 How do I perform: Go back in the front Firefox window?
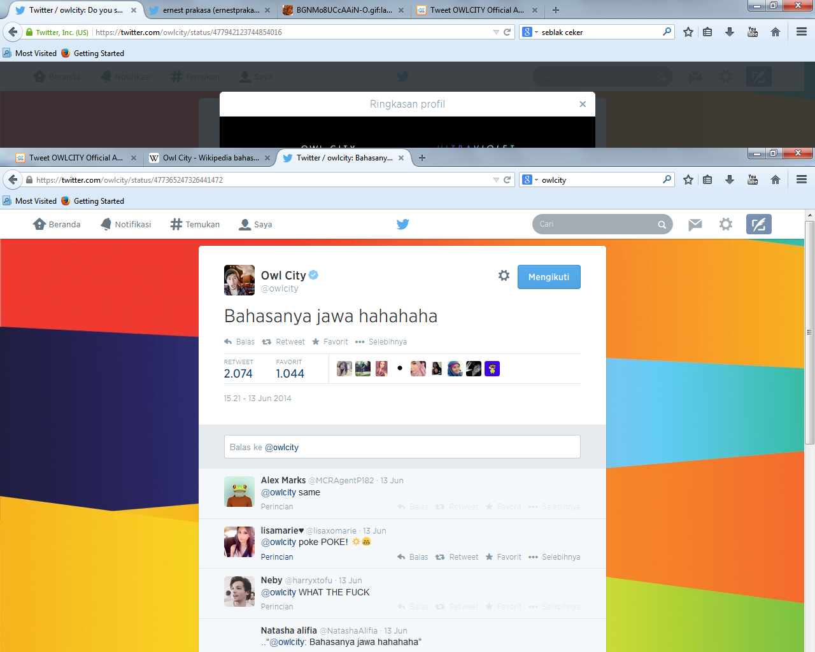tap(13, 180)
